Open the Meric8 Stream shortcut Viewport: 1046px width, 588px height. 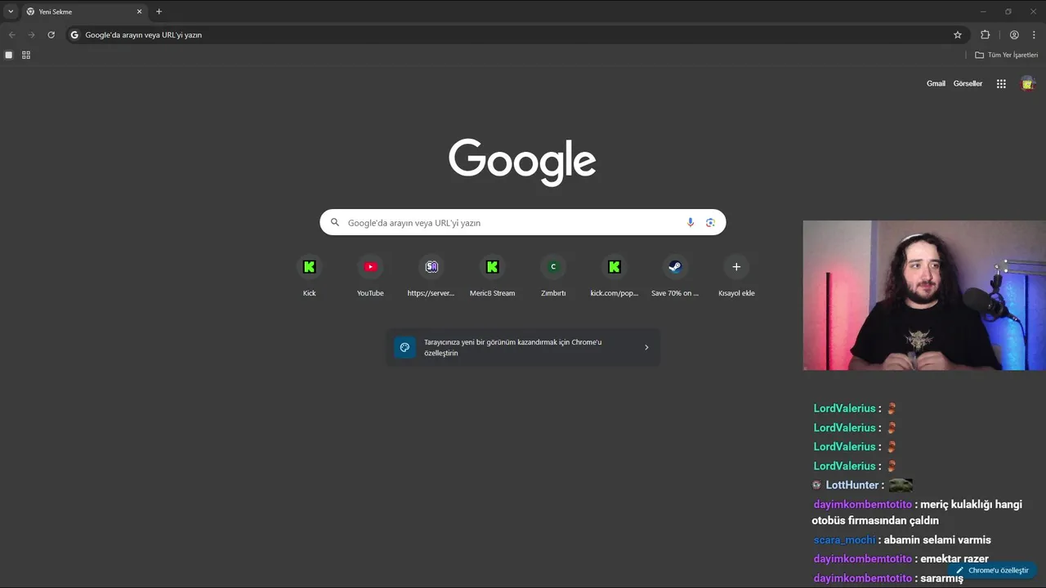click(x=492, y=276)
